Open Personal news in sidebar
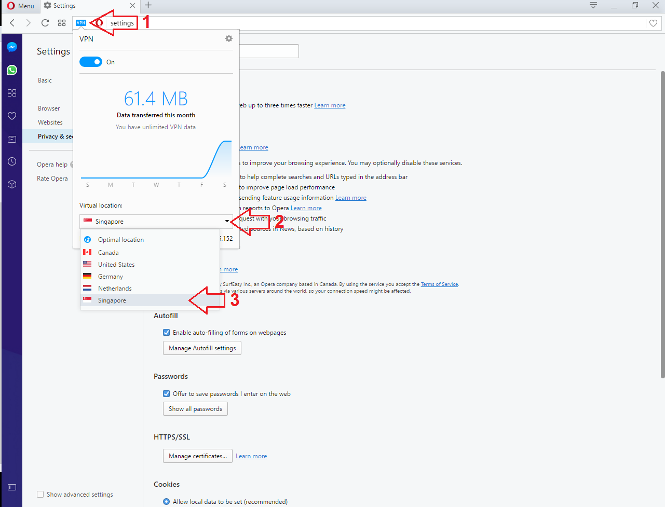The image size is (665, 507). [12, 139]
